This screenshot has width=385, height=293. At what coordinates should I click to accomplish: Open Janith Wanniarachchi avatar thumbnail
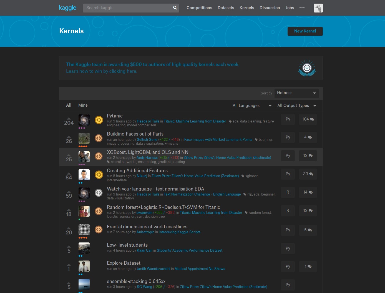coord(84,266)
